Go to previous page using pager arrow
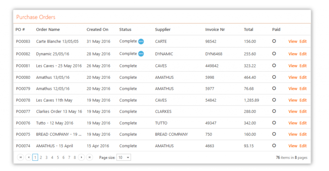 pos(29,158)
